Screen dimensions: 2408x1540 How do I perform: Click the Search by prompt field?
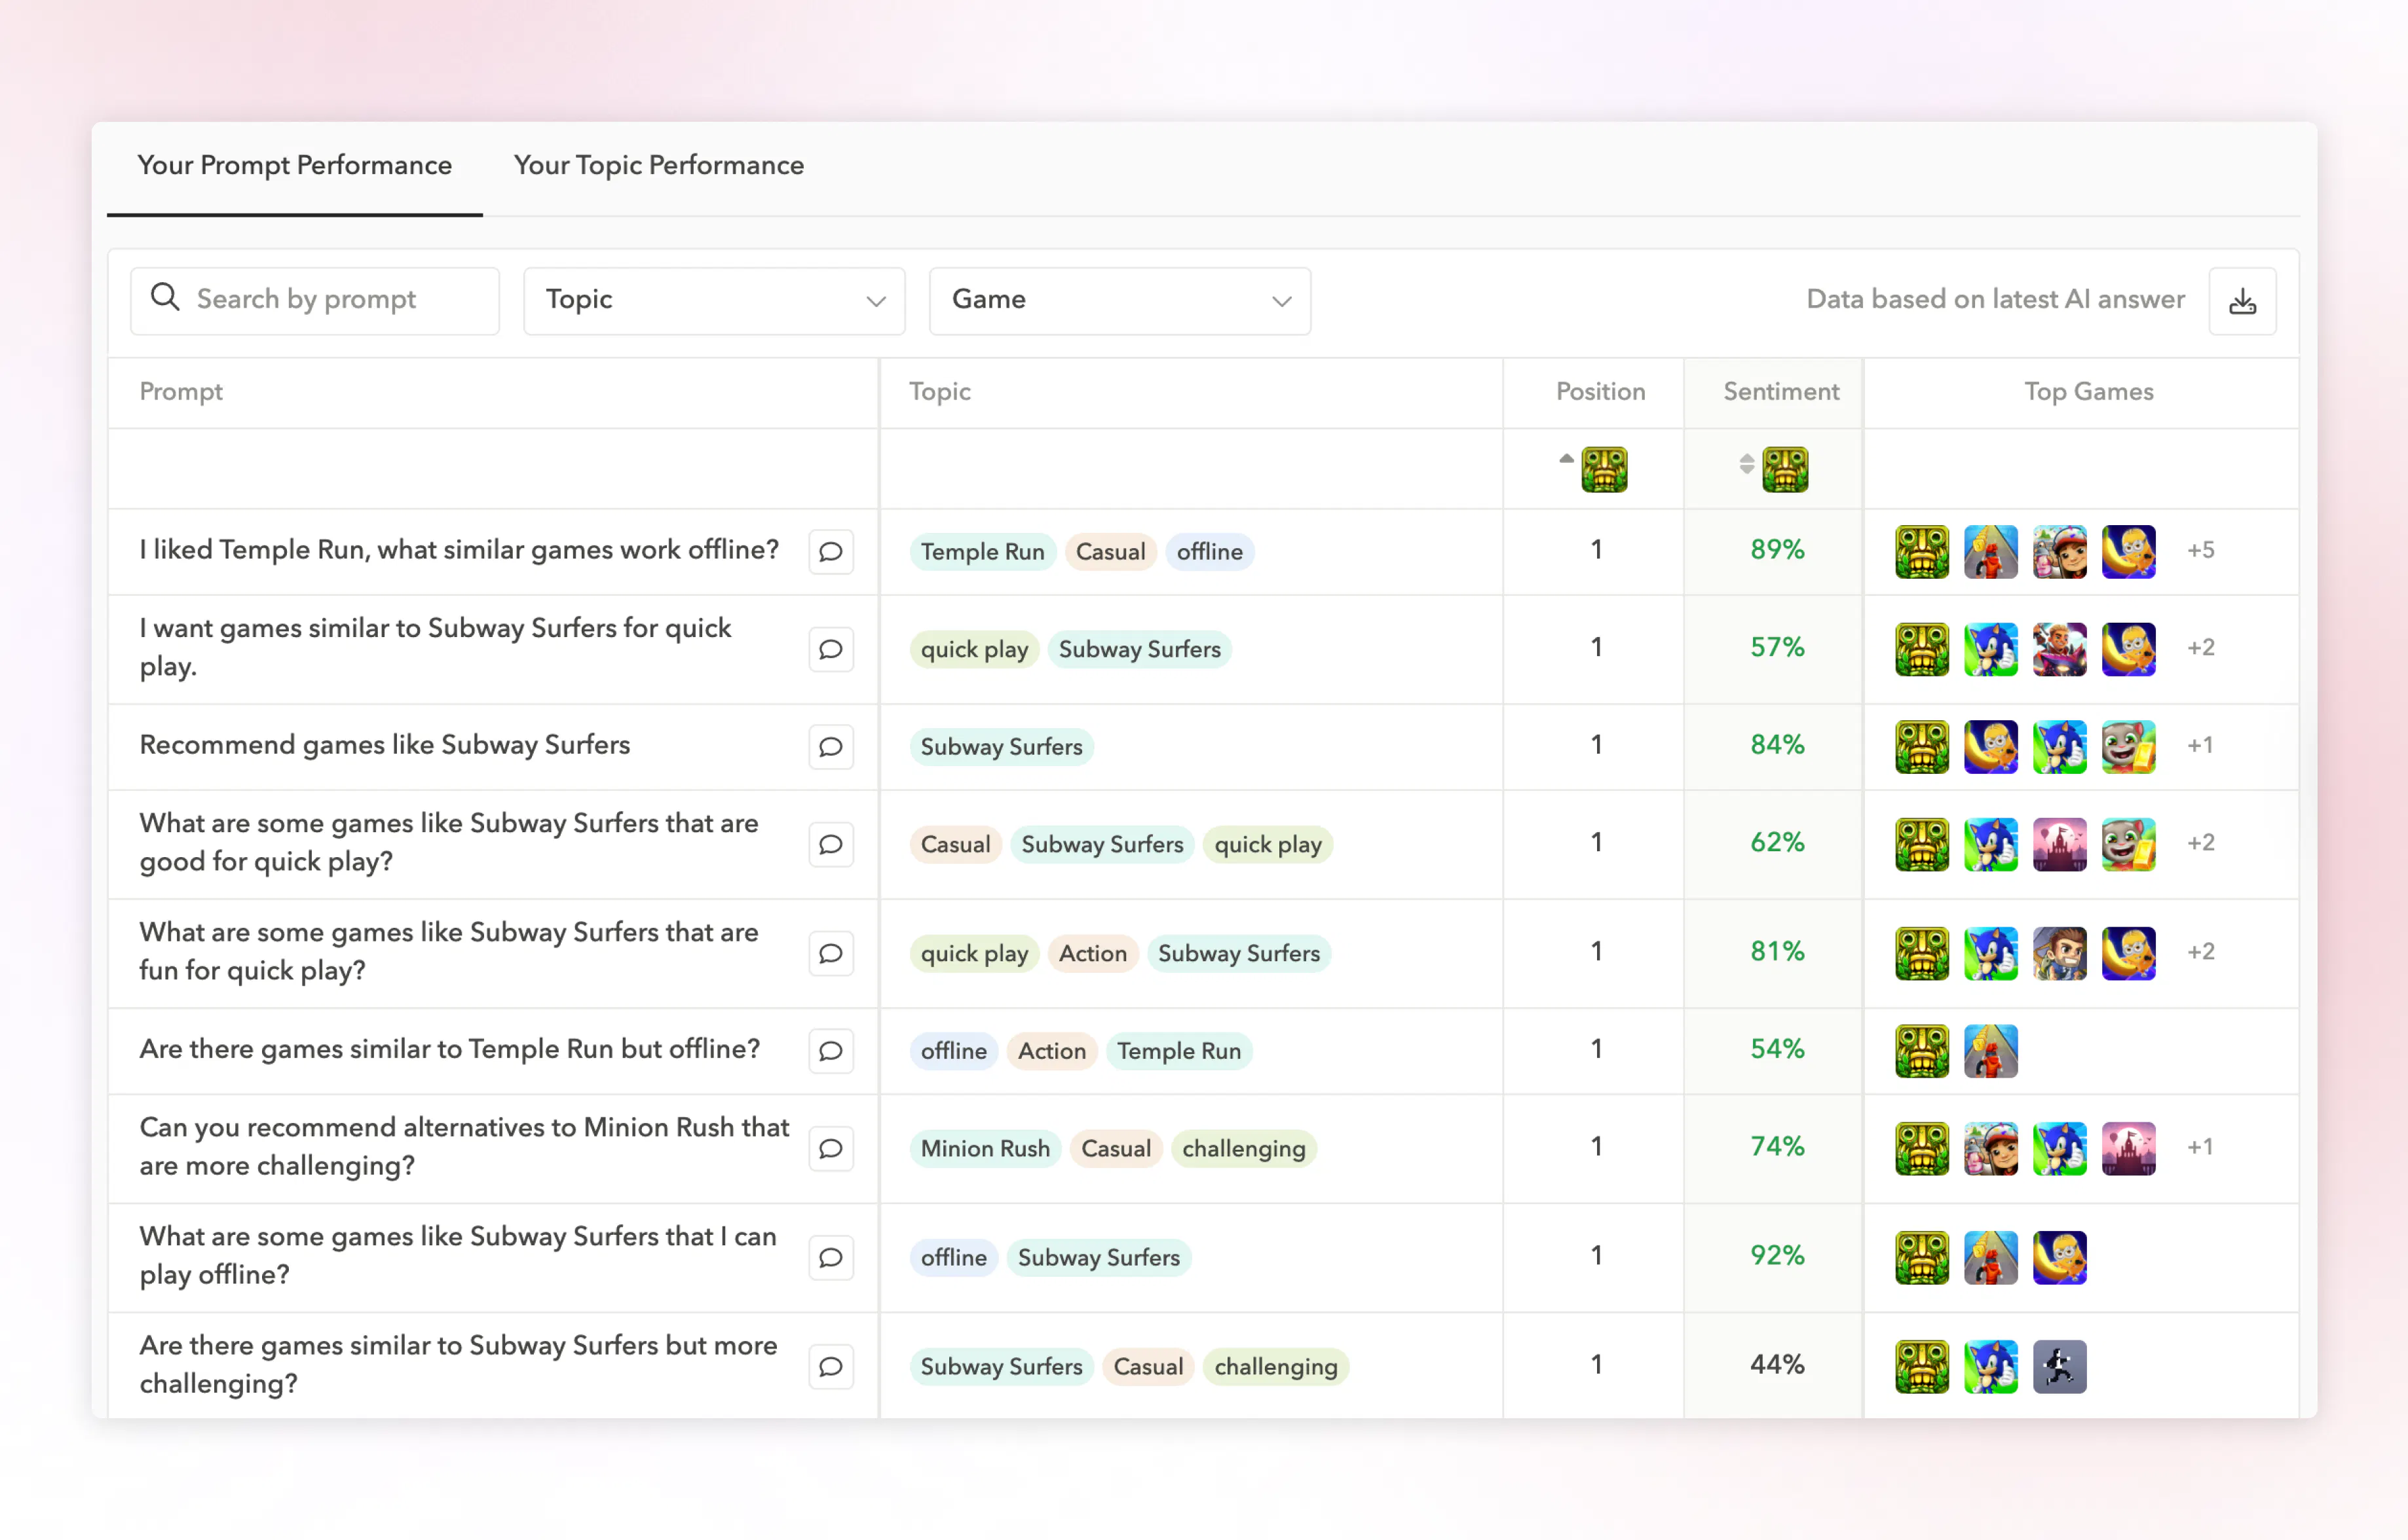click(x=314, y=300)
